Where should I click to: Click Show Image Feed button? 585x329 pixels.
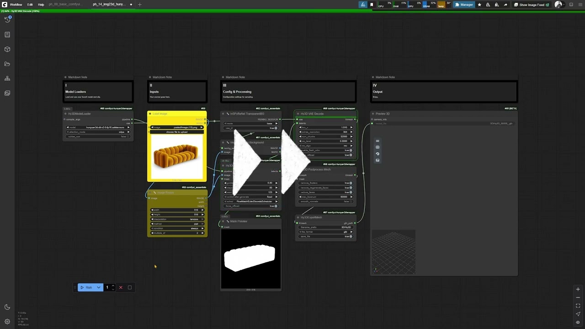[532, 5]
